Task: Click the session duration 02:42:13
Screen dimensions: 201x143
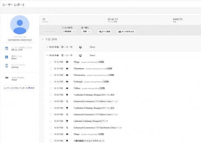Action: 112,19
